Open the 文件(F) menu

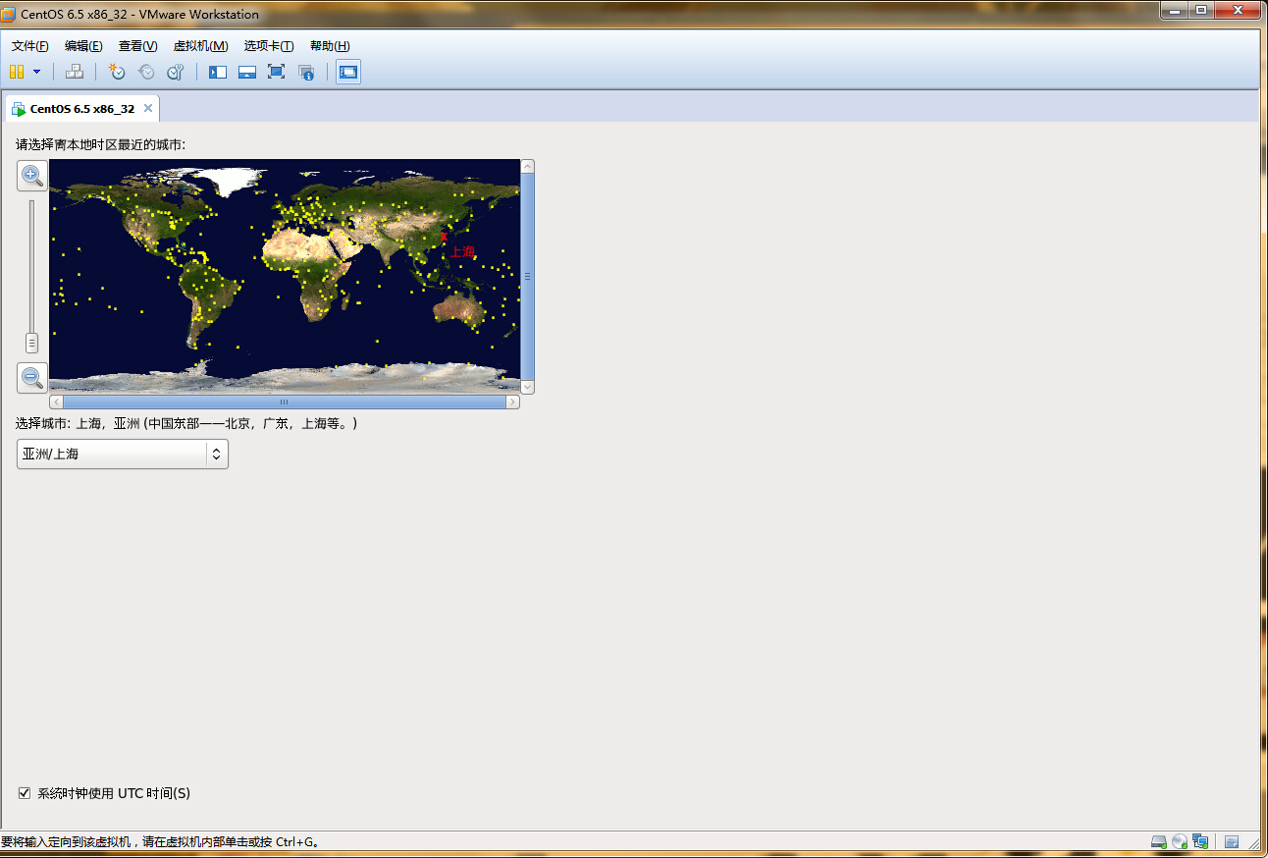click(x=29, y=46)
